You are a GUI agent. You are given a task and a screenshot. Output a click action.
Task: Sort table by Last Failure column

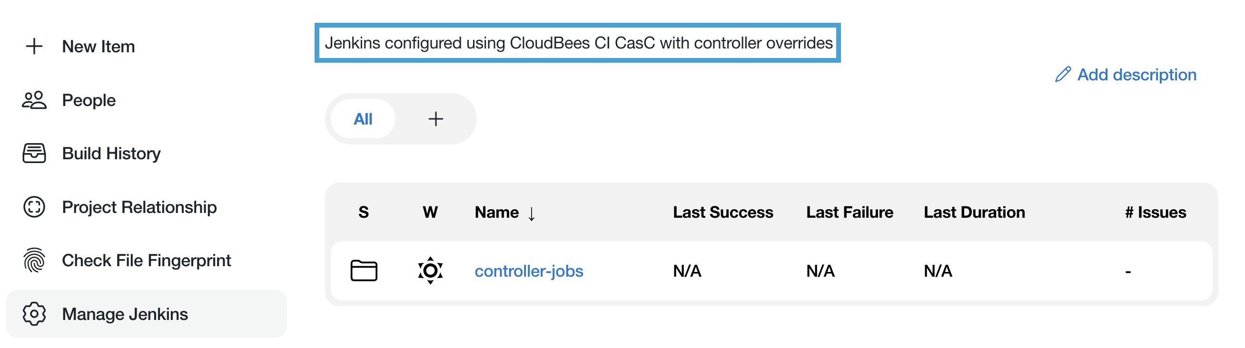tap(849, 213)
